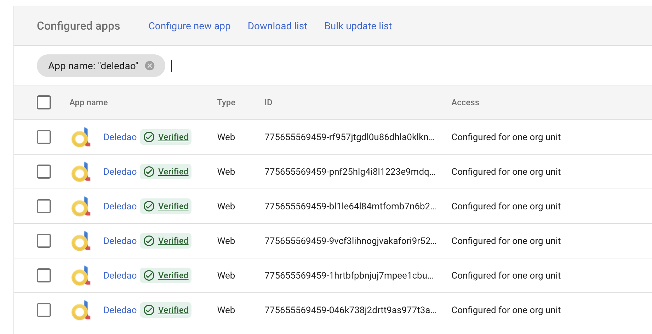
Task: Click the Verified badge in the bl1le64l84 row
Action: 166,206
